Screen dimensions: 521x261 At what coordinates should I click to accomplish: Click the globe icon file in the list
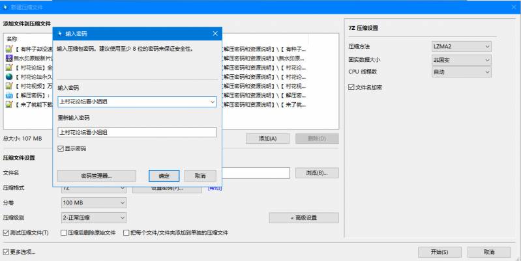(9, 76)
